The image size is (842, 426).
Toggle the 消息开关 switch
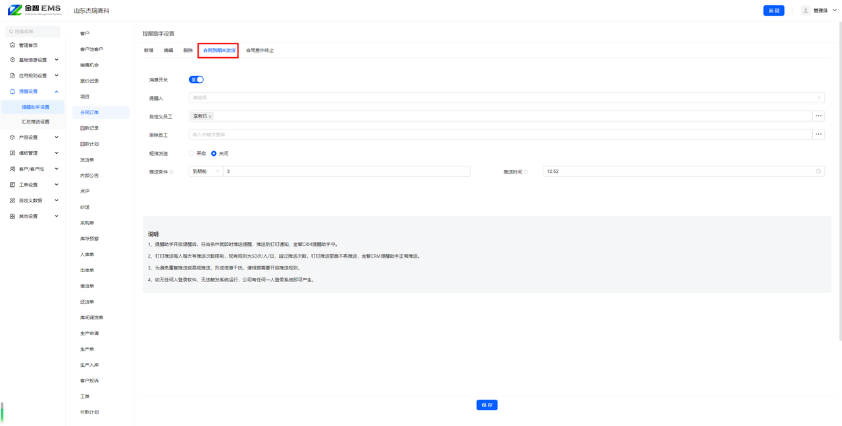pos(196,80)
